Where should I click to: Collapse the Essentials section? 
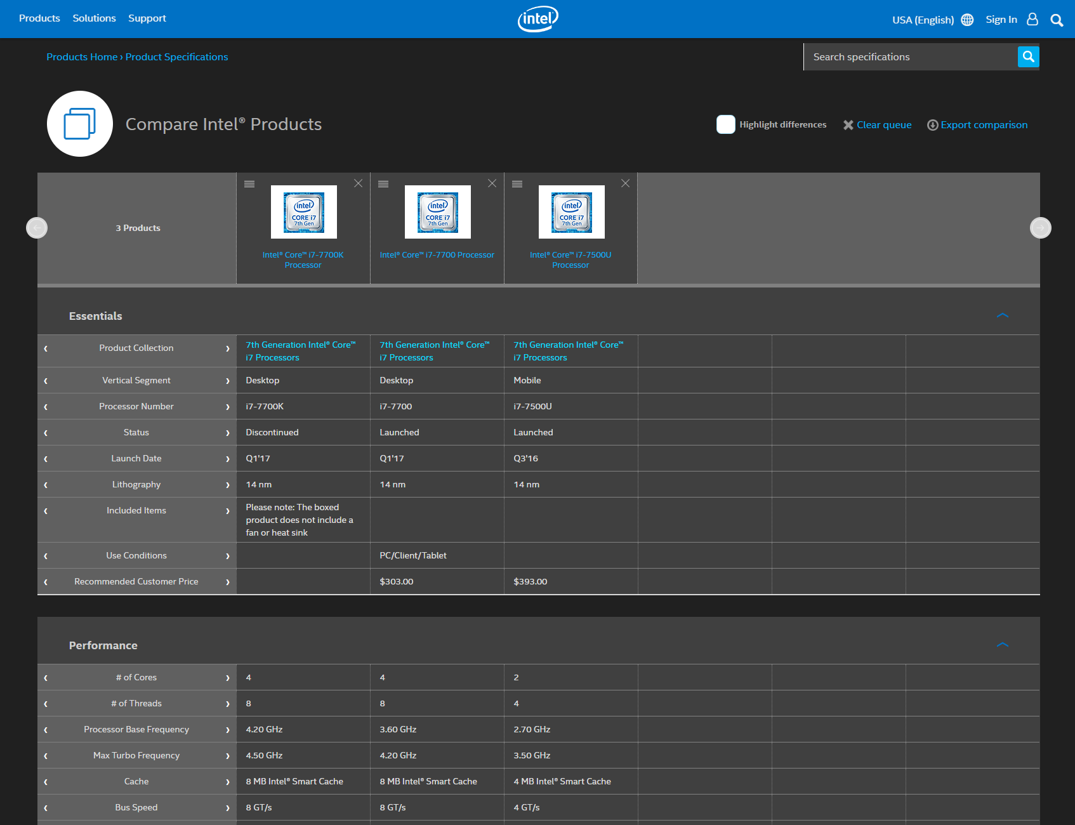pyautogui.click(x=1003, y=316)
